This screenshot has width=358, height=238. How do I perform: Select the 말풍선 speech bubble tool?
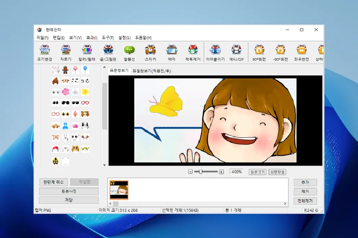129,53
